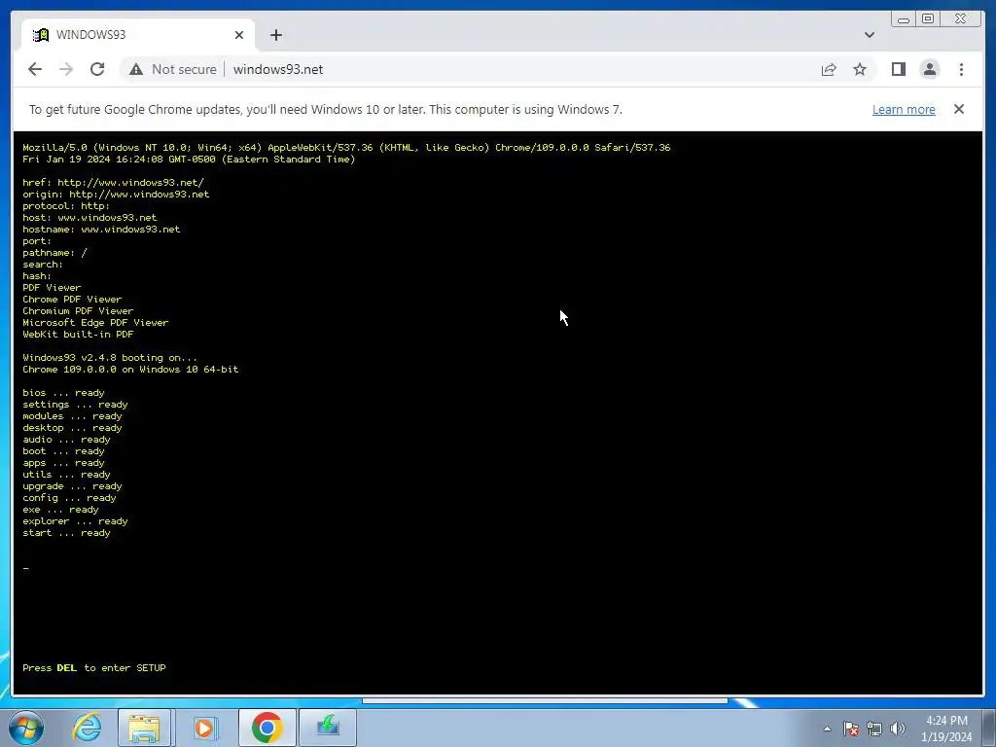This screenshot has height=747, width=996.
Task: Click the 'host: www.windows93.net' line
Action: click(89, 217)
